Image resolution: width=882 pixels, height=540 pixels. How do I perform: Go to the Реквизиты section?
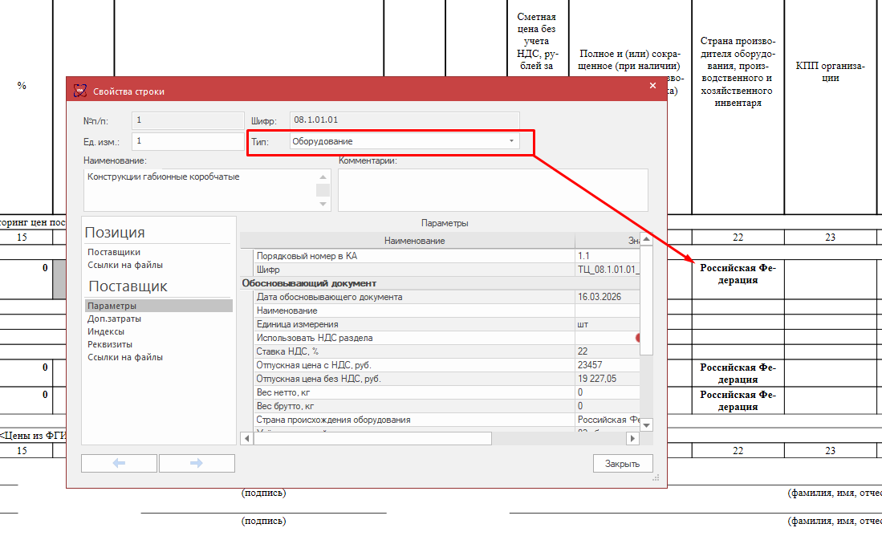click(x=109, y=344)
